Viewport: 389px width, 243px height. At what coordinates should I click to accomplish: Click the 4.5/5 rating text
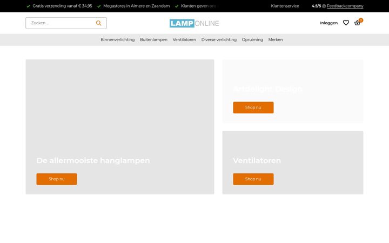tap(316, 6)
